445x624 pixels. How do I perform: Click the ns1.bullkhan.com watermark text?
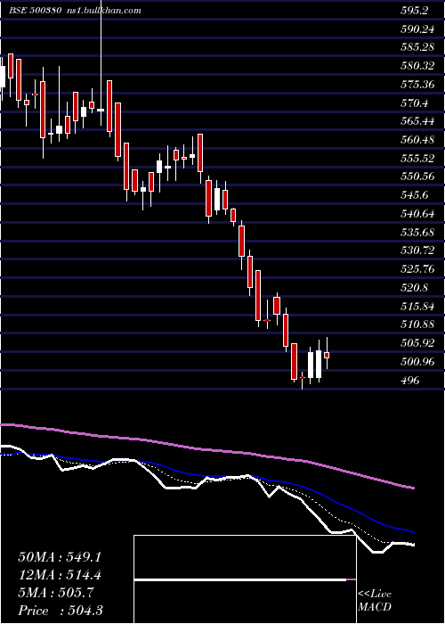pyautogui.click(x=103, y=11)
